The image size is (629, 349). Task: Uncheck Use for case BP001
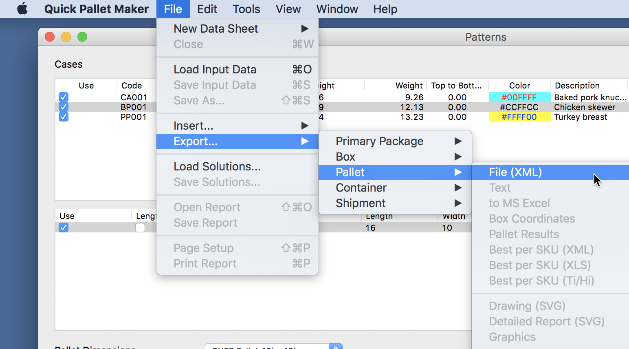point(64,107)
